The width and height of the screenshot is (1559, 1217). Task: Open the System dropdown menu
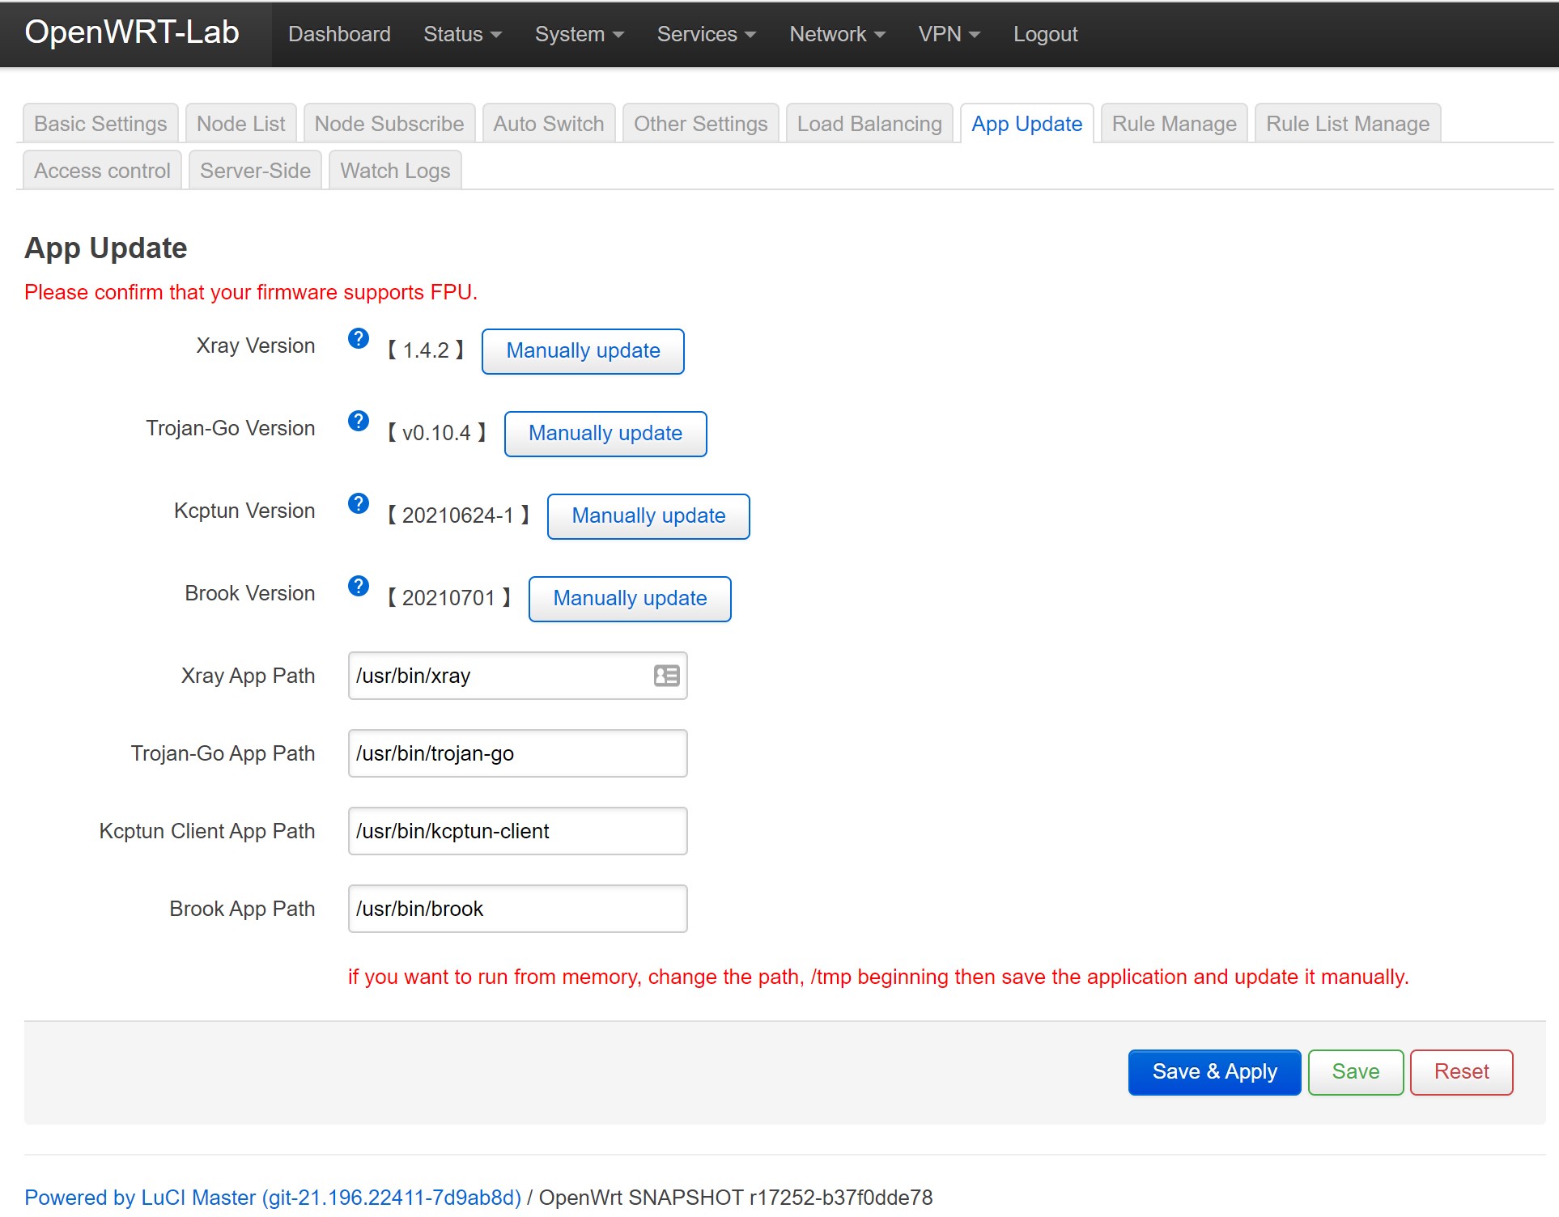click(x=579, y=34)
